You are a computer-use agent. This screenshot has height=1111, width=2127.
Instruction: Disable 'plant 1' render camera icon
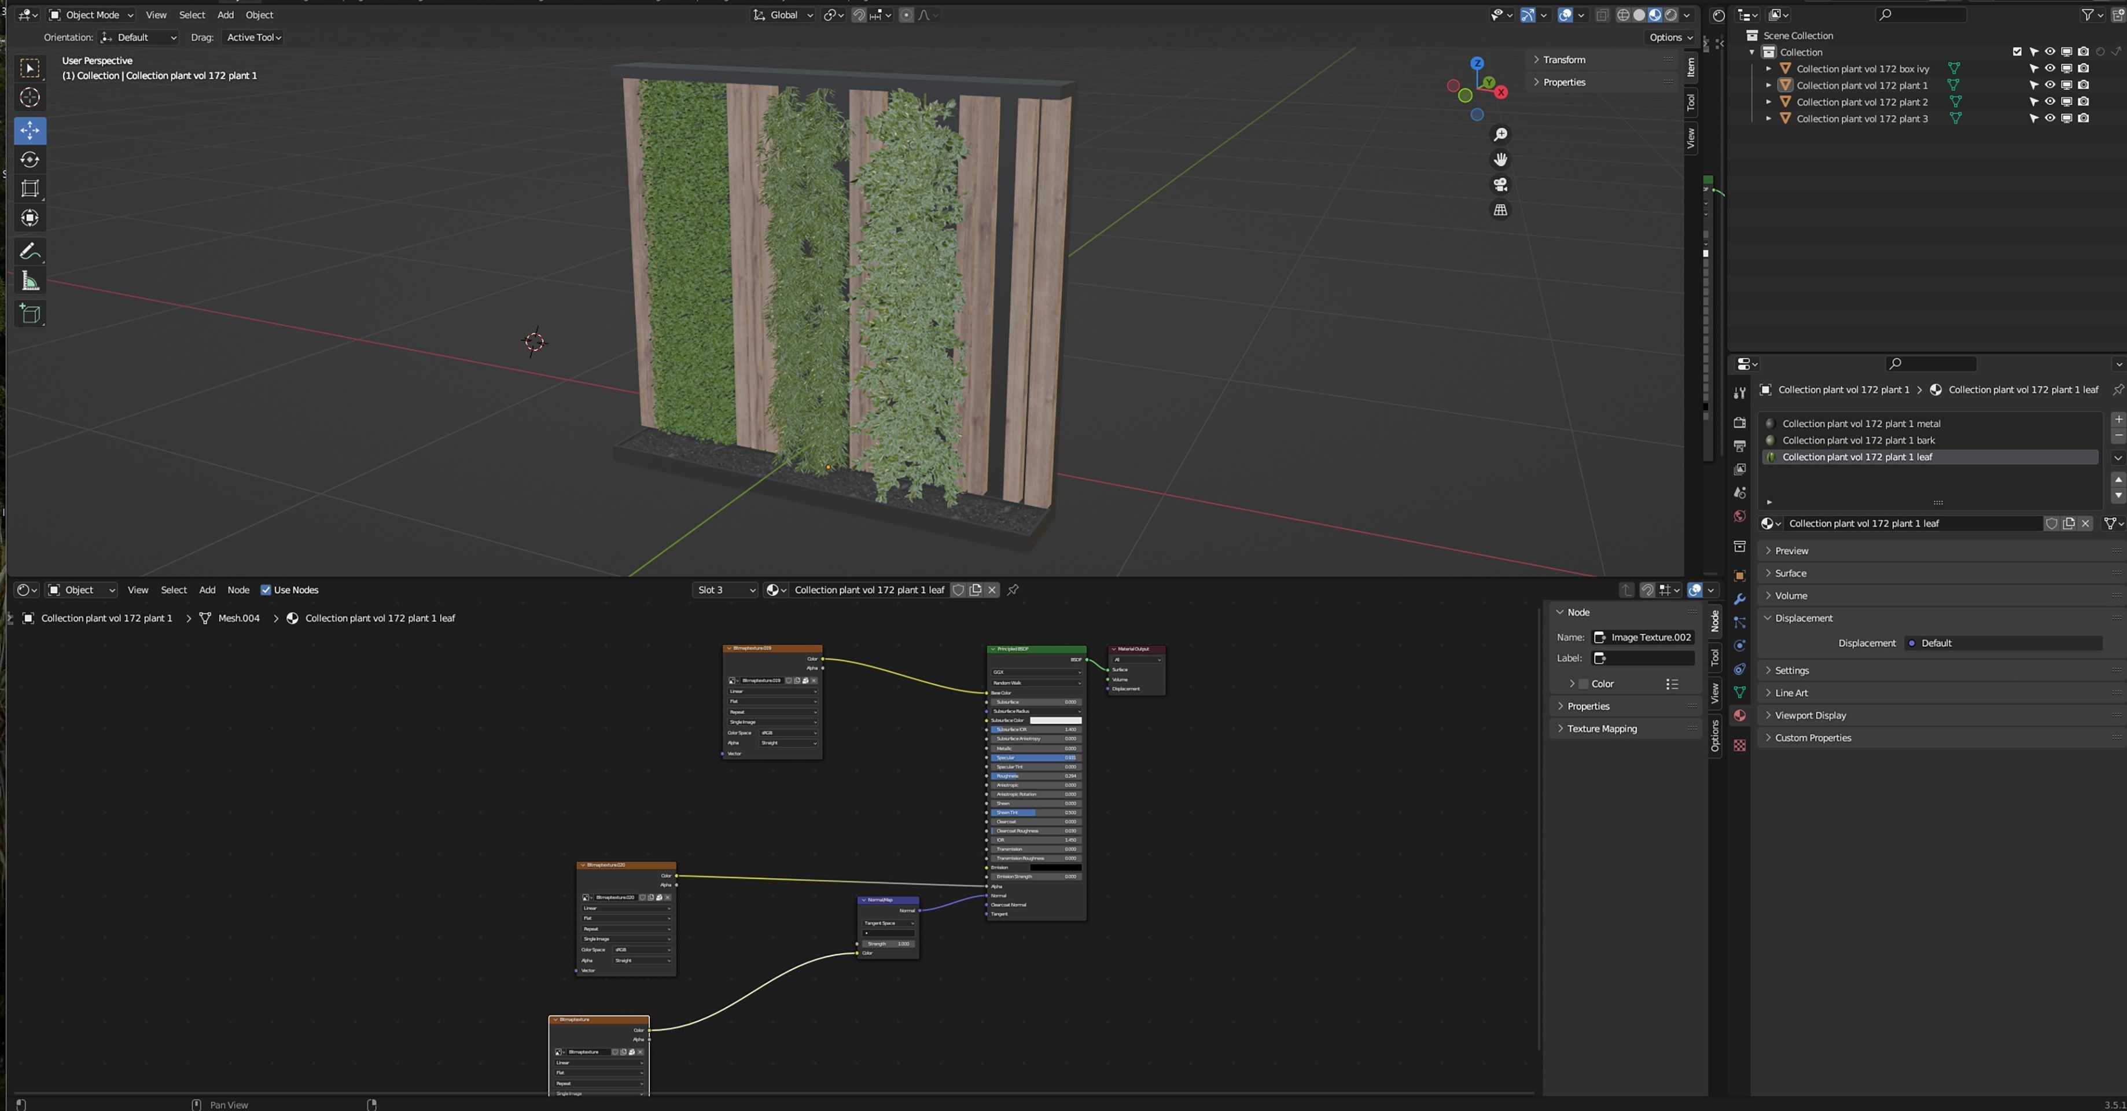(2083, 85)
